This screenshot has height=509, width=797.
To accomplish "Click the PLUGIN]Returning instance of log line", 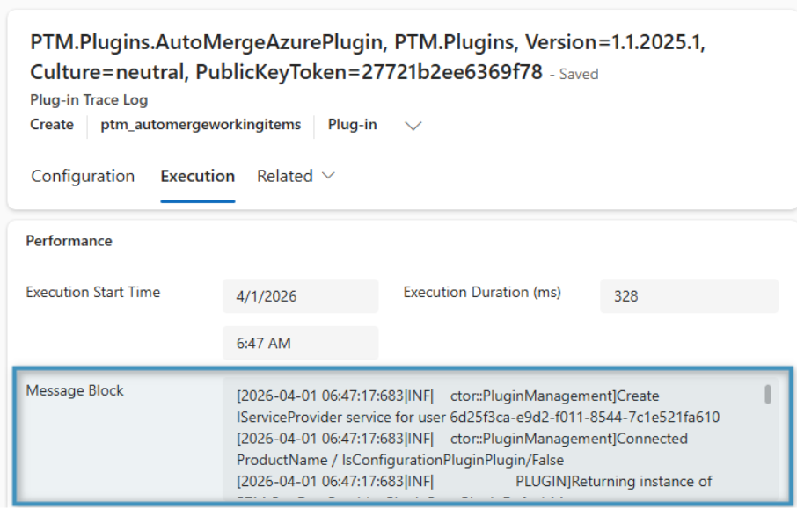I will (474, 482).
